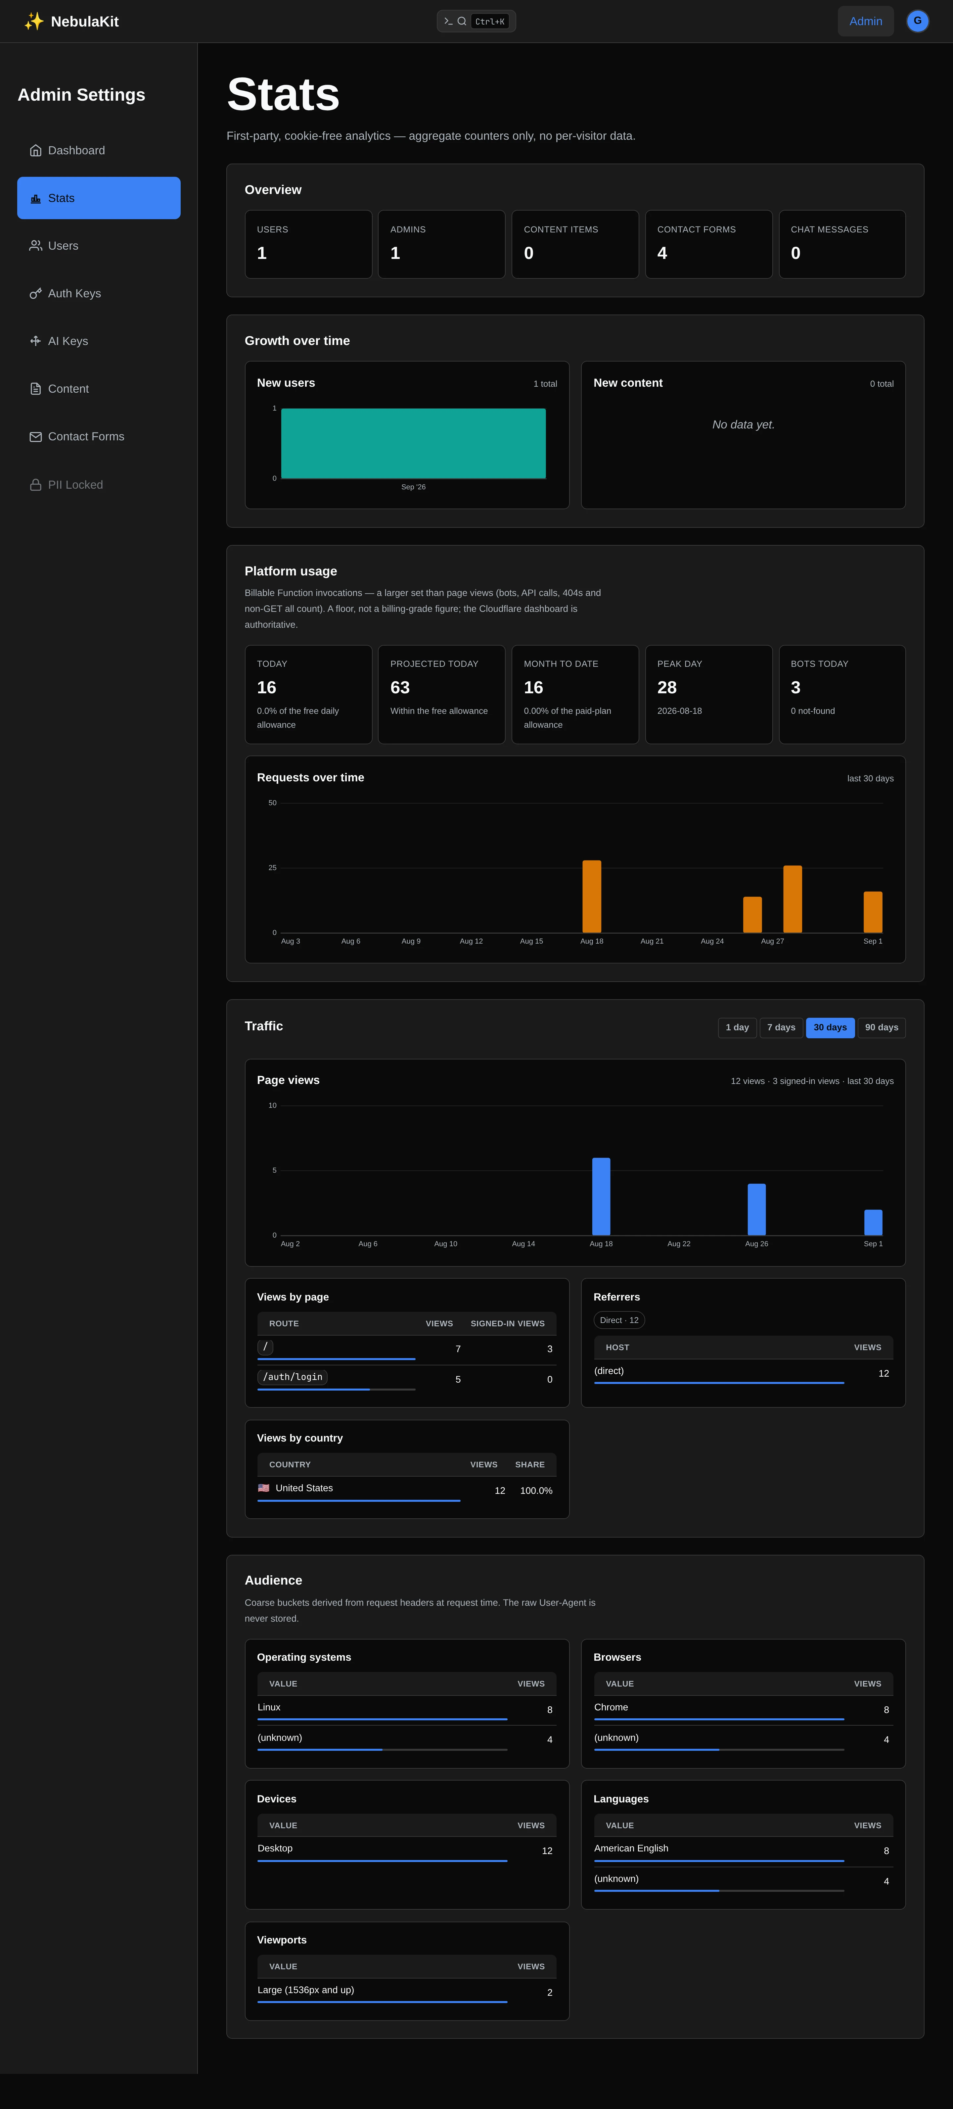Click the American English language row

click(744, 1851)
